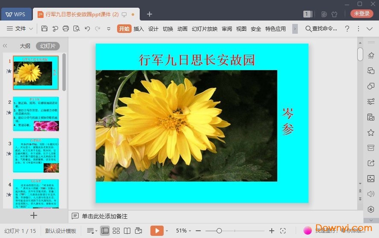Image resolution: width=379 pixels, height=238 pixels.
Task: Click the zoom slider handle
Action: 219,231
